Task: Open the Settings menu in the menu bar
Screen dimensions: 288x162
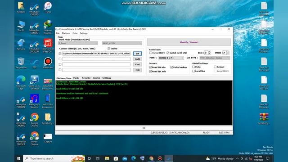Action: click(84, 33)
